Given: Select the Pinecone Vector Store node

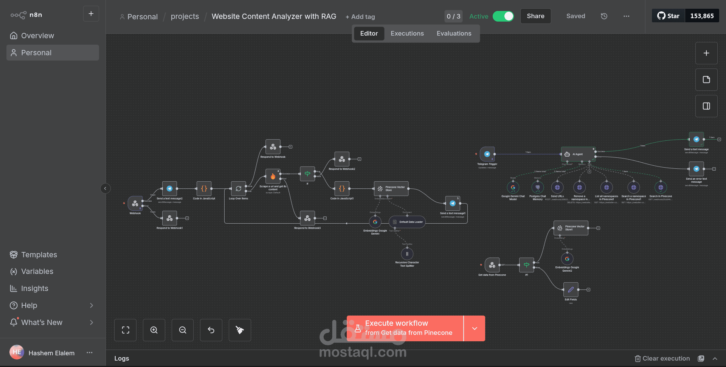Looking at the screenshot, I should (x=391, y=188).
